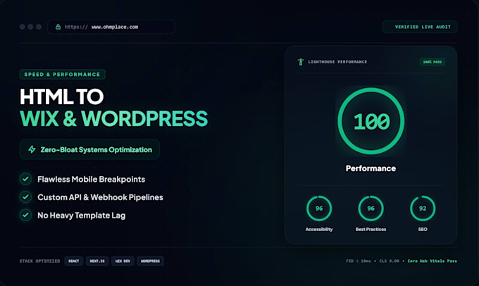
Task: Click the Best Practices label
Action: tap(371, 229)
